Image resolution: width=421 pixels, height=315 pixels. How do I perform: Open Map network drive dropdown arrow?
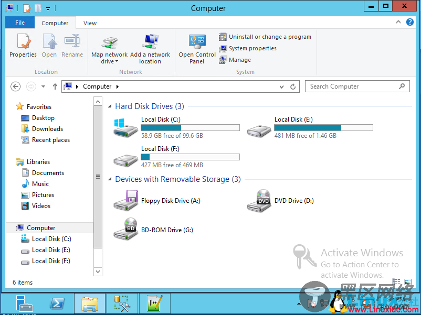click(x=117, y=62)
